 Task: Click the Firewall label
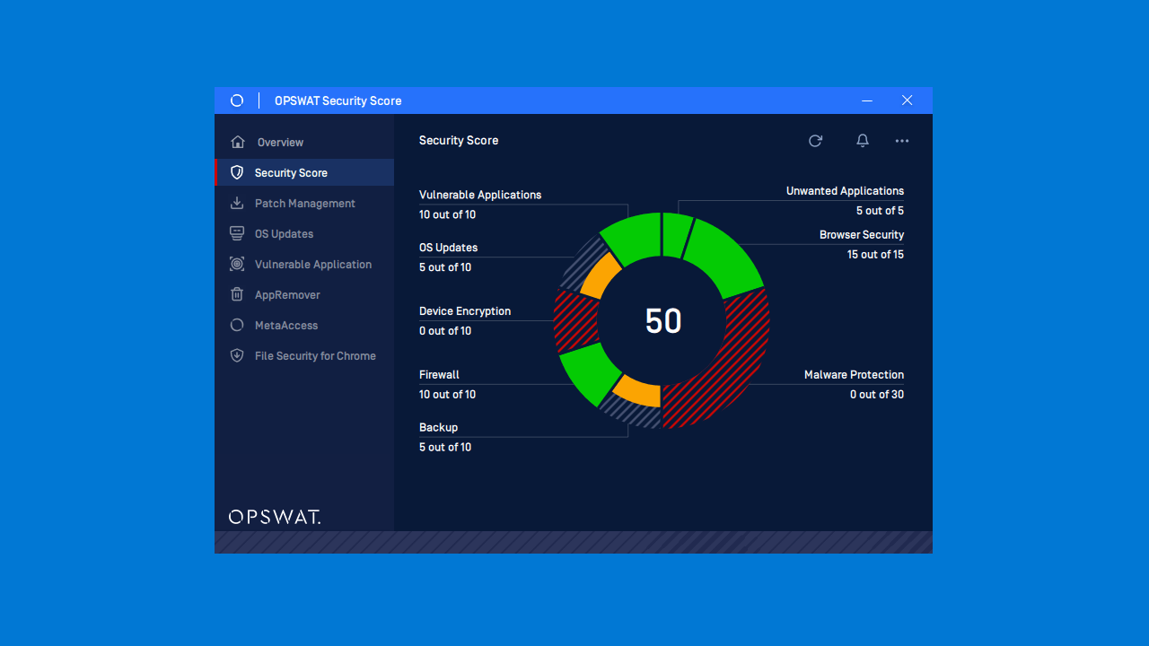(x=439, y=375)
